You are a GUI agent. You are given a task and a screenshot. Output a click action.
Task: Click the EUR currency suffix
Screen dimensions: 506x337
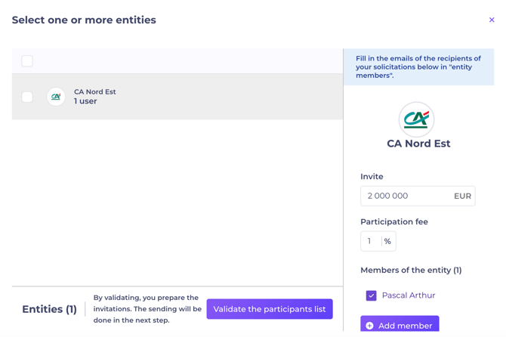[462, 196]
